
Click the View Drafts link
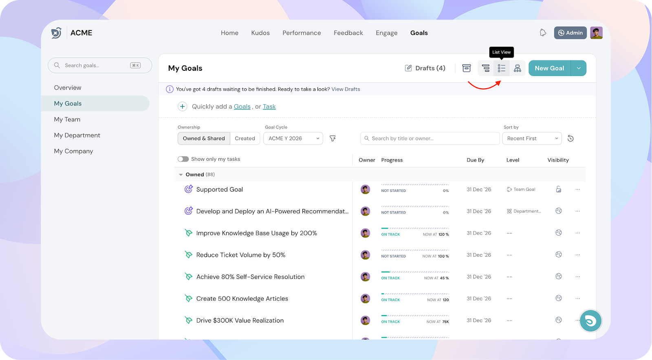(346, 89)
